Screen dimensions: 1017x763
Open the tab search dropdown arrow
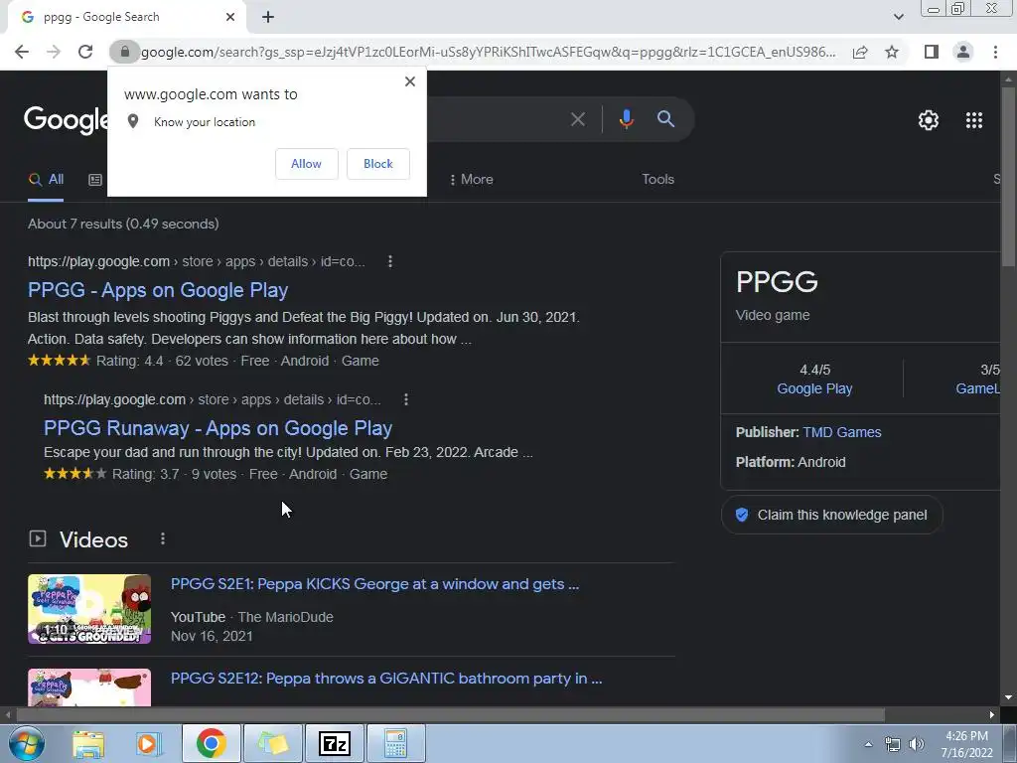pyautogui.click(x=898, y=17)
